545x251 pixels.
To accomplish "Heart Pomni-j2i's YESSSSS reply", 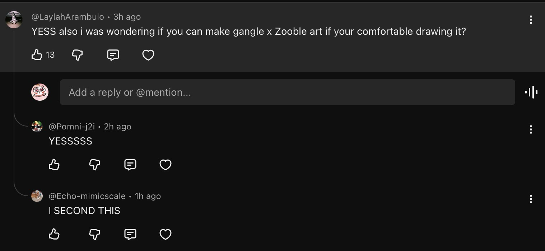I will 166,165.
